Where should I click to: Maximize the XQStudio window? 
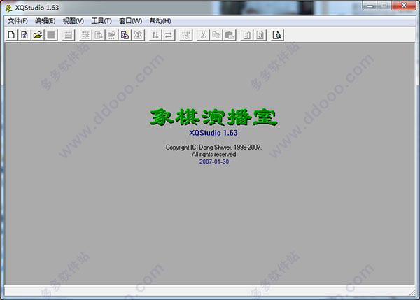click(x=384, y=6)
